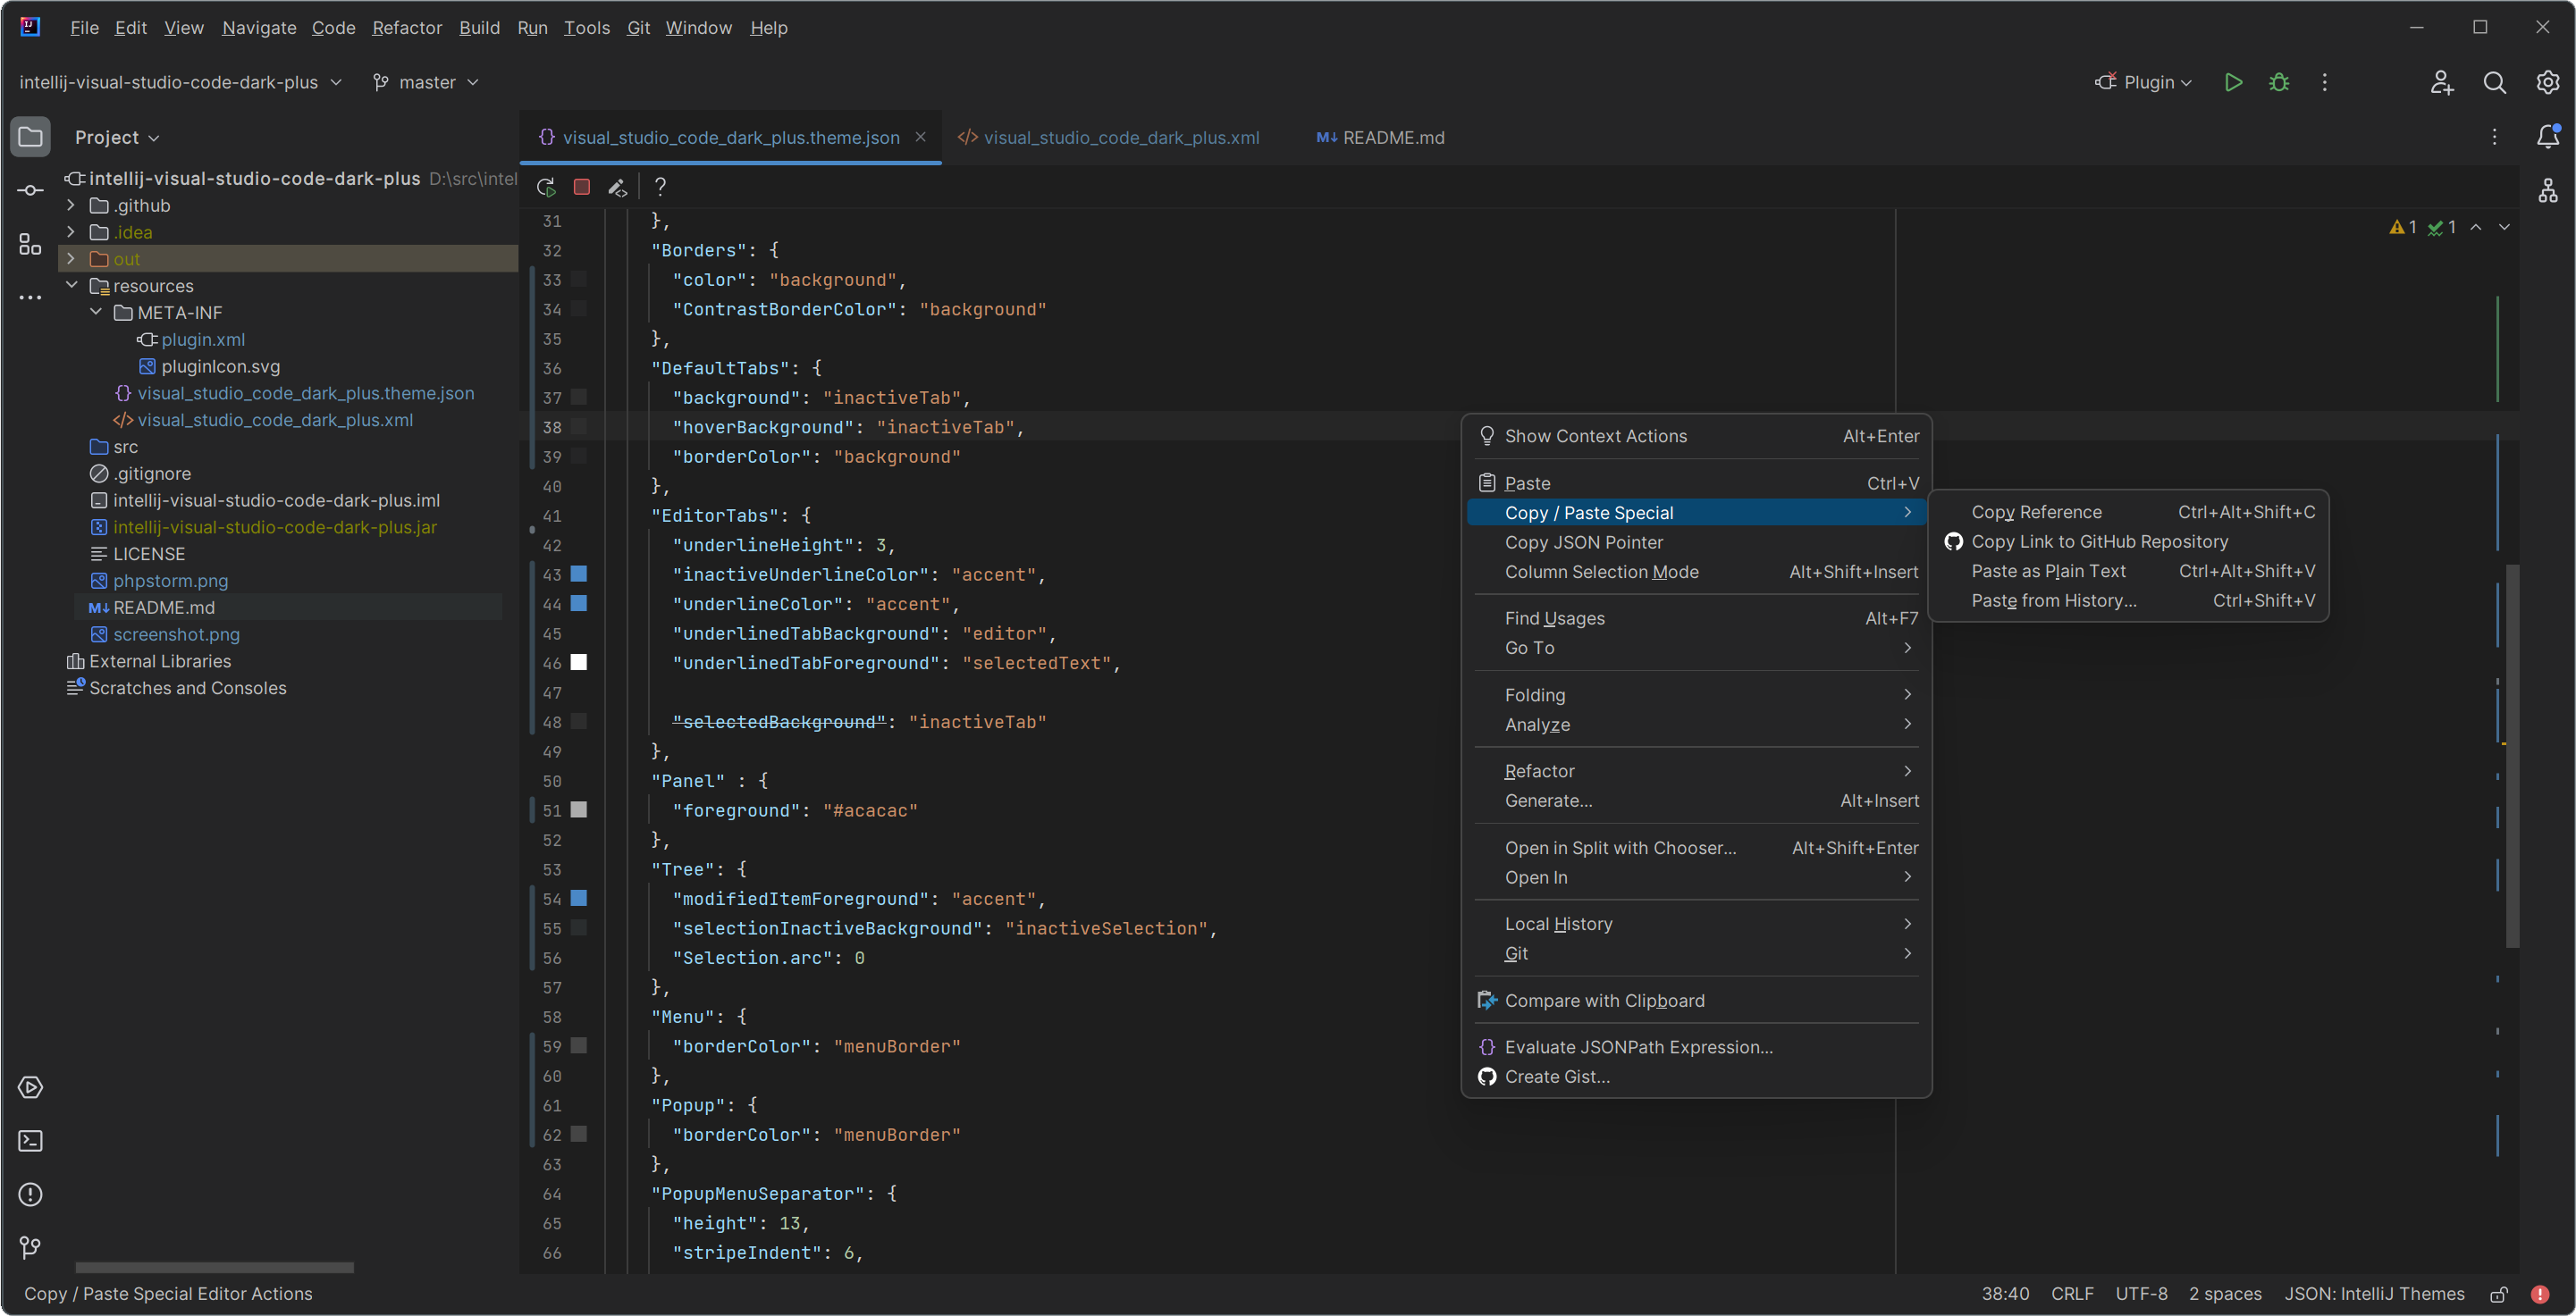Image resolution: width=2576 pixels, height=1316 pixels.
Task: Click the Search everywhere icon
Action: click(x=2494, y=80)
